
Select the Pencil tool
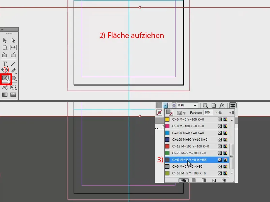[x=13, y=71]
